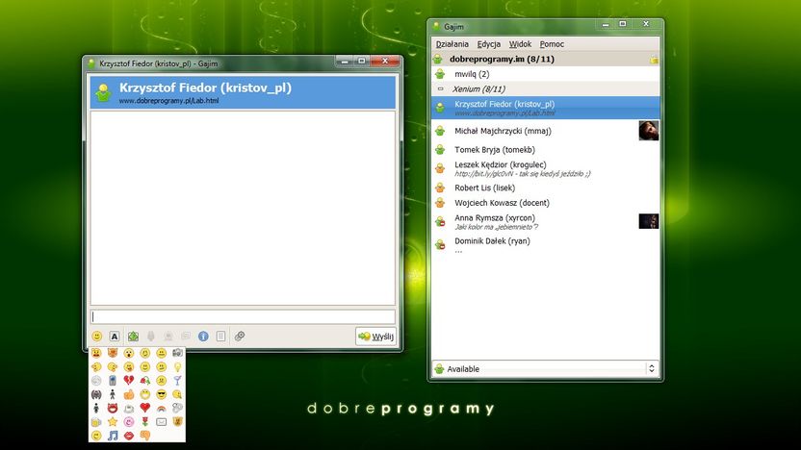Click the Krzysztof Fiedor chat header banner
This screenshot has width=801, height=450.
point(243,92)
